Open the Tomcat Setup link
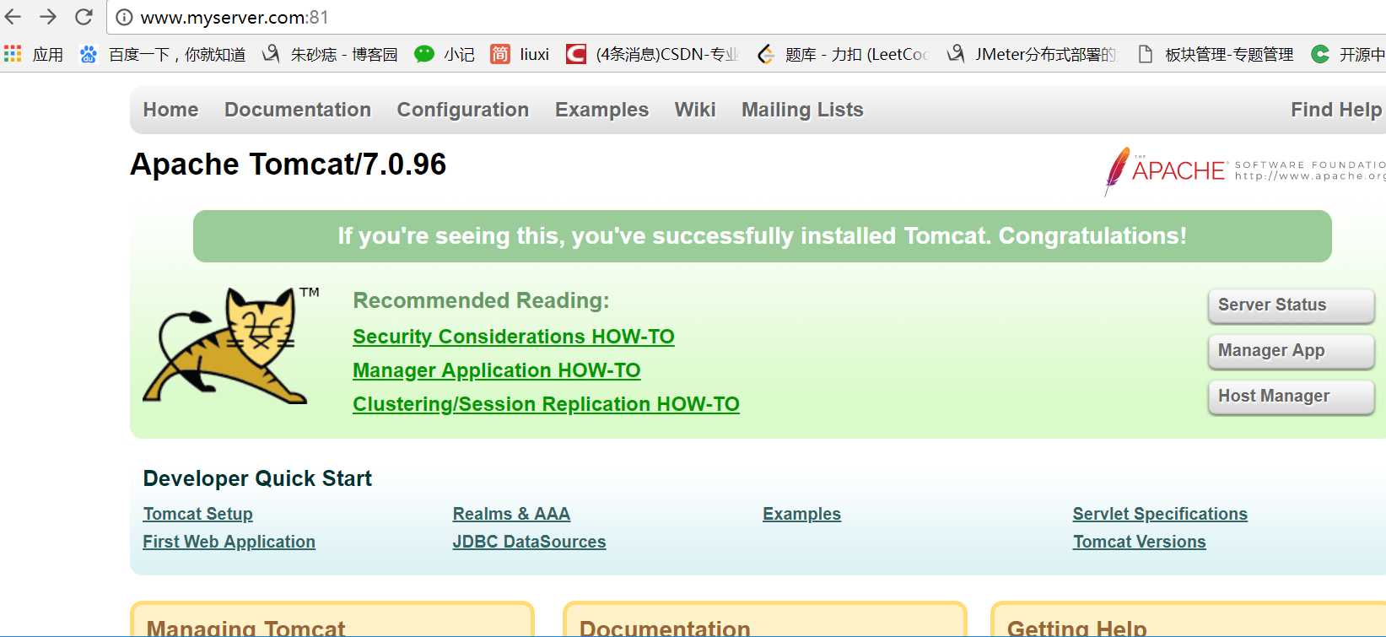1386x637 pixels. [198, 514]
